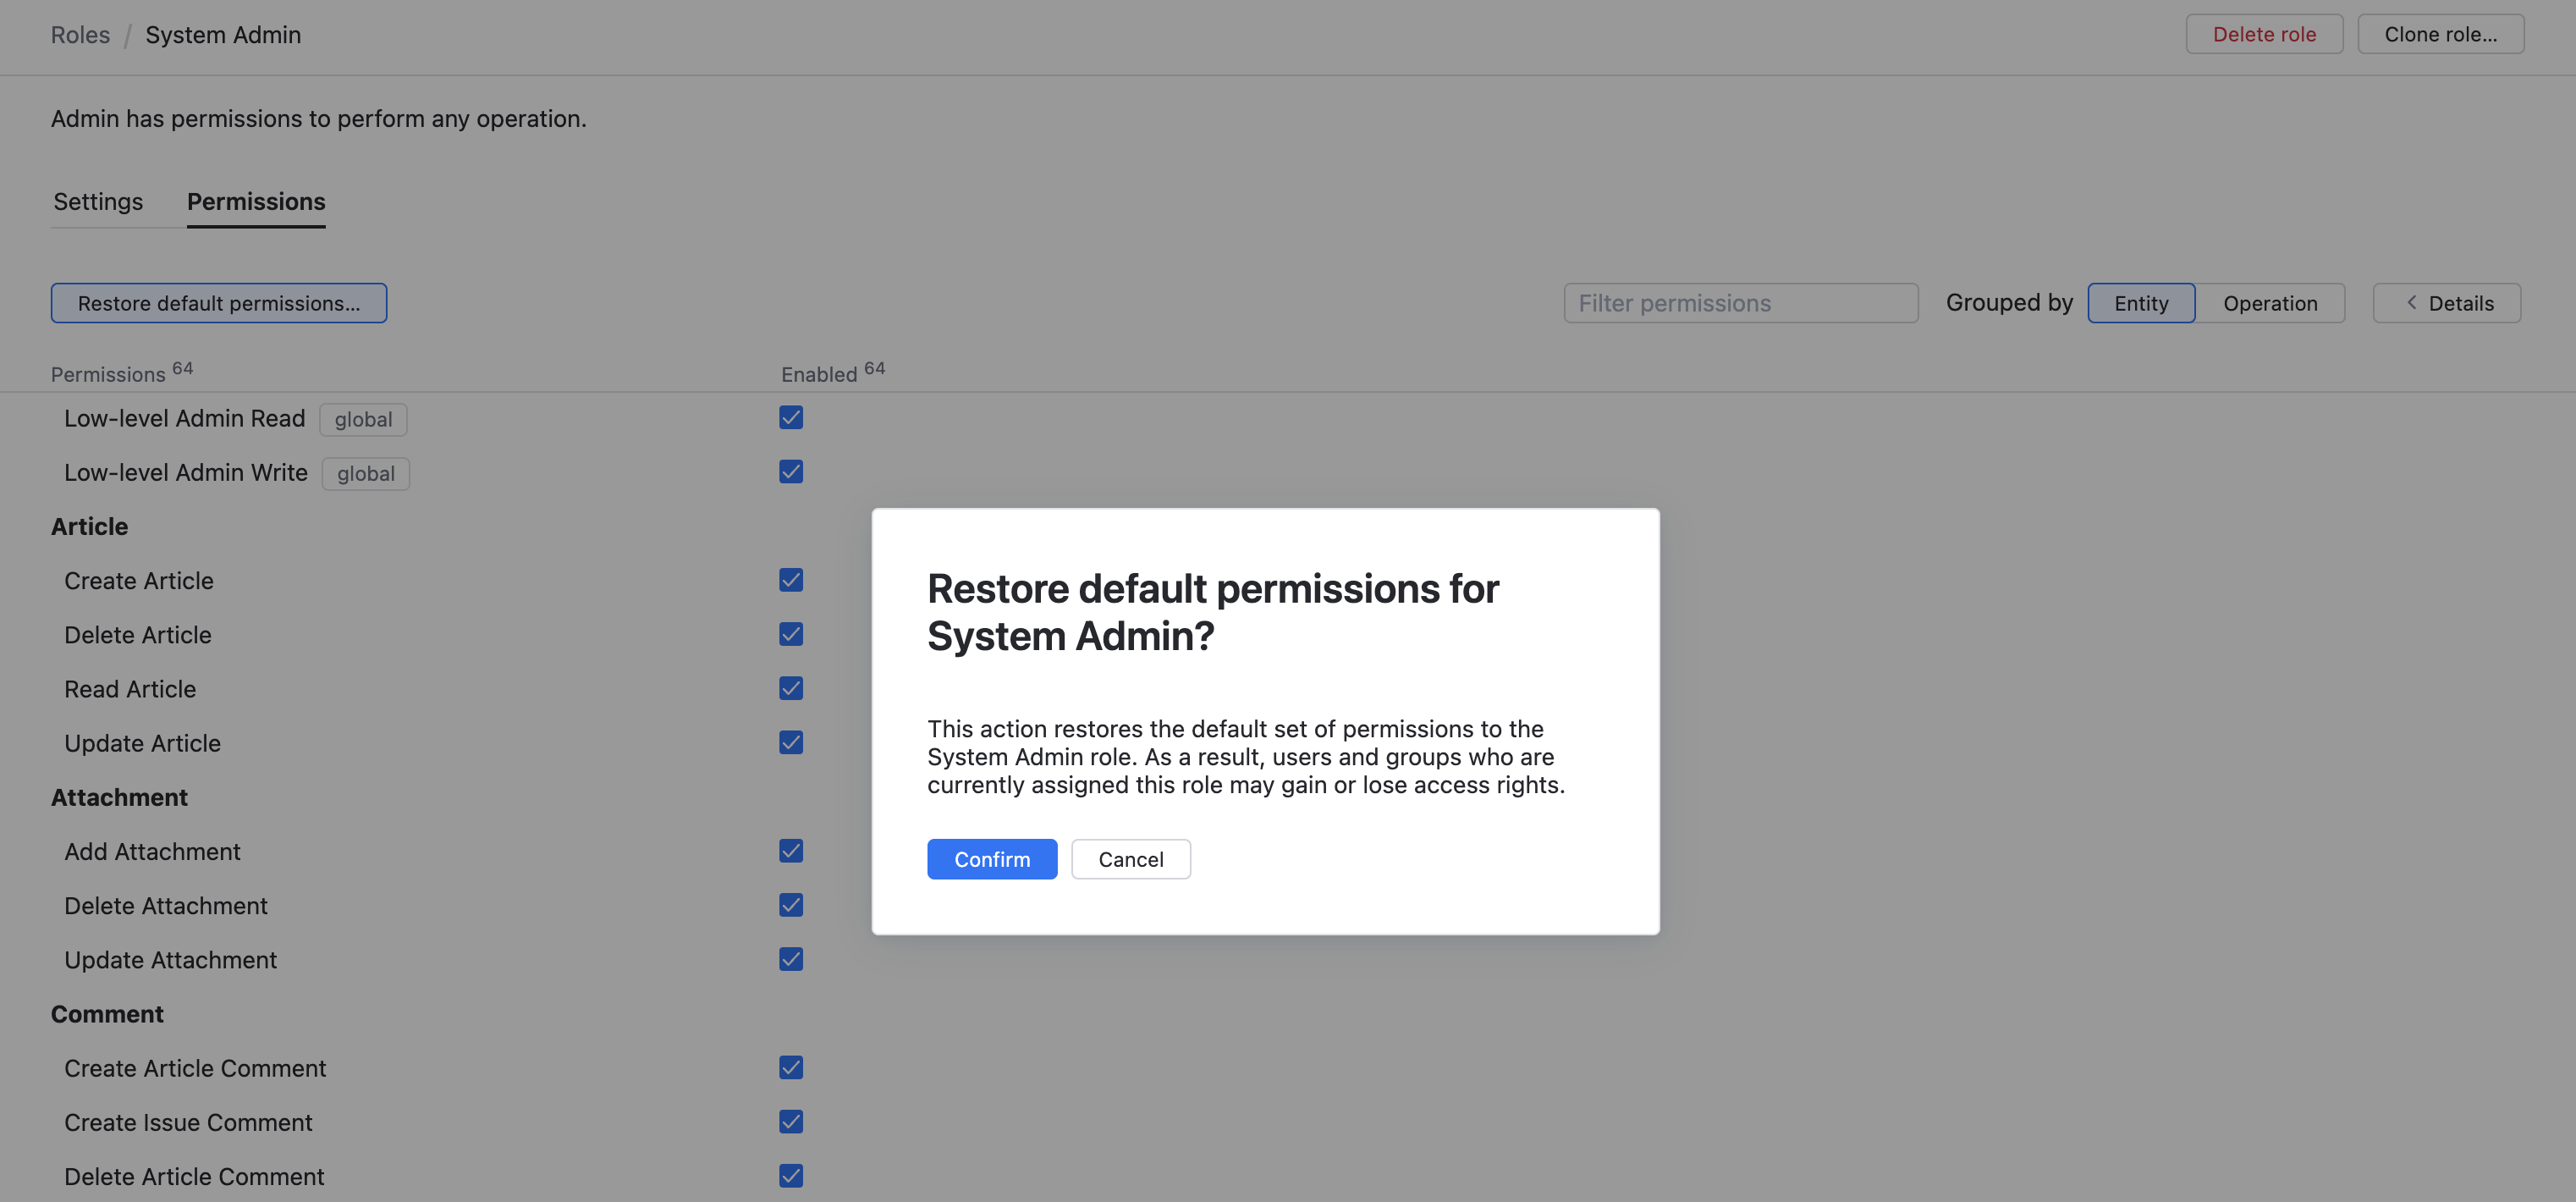This screenshot has width=2576, height=1202.
Task: Uncheck the Delete Article permission
Action: tap(790, 634)
